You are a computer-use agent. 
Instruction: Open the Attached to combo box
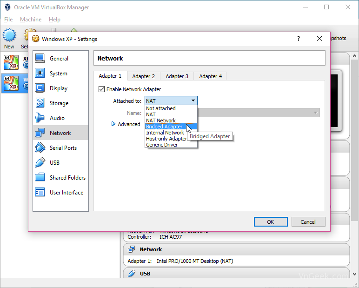(x=171, y=100)
